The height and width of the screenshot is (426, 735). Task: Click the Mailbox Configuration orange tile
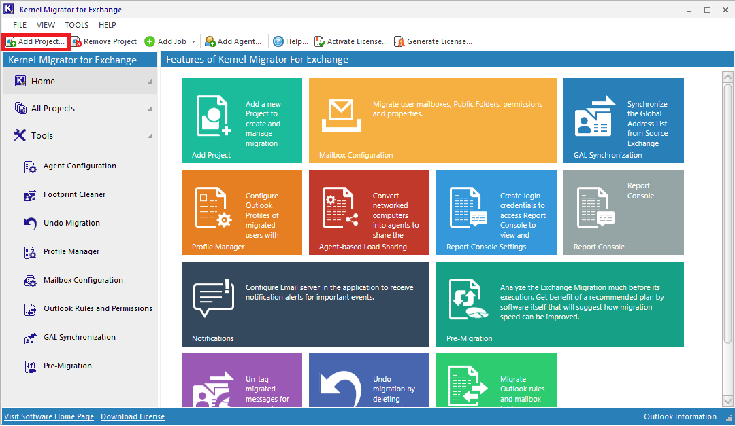click(433, 120)
